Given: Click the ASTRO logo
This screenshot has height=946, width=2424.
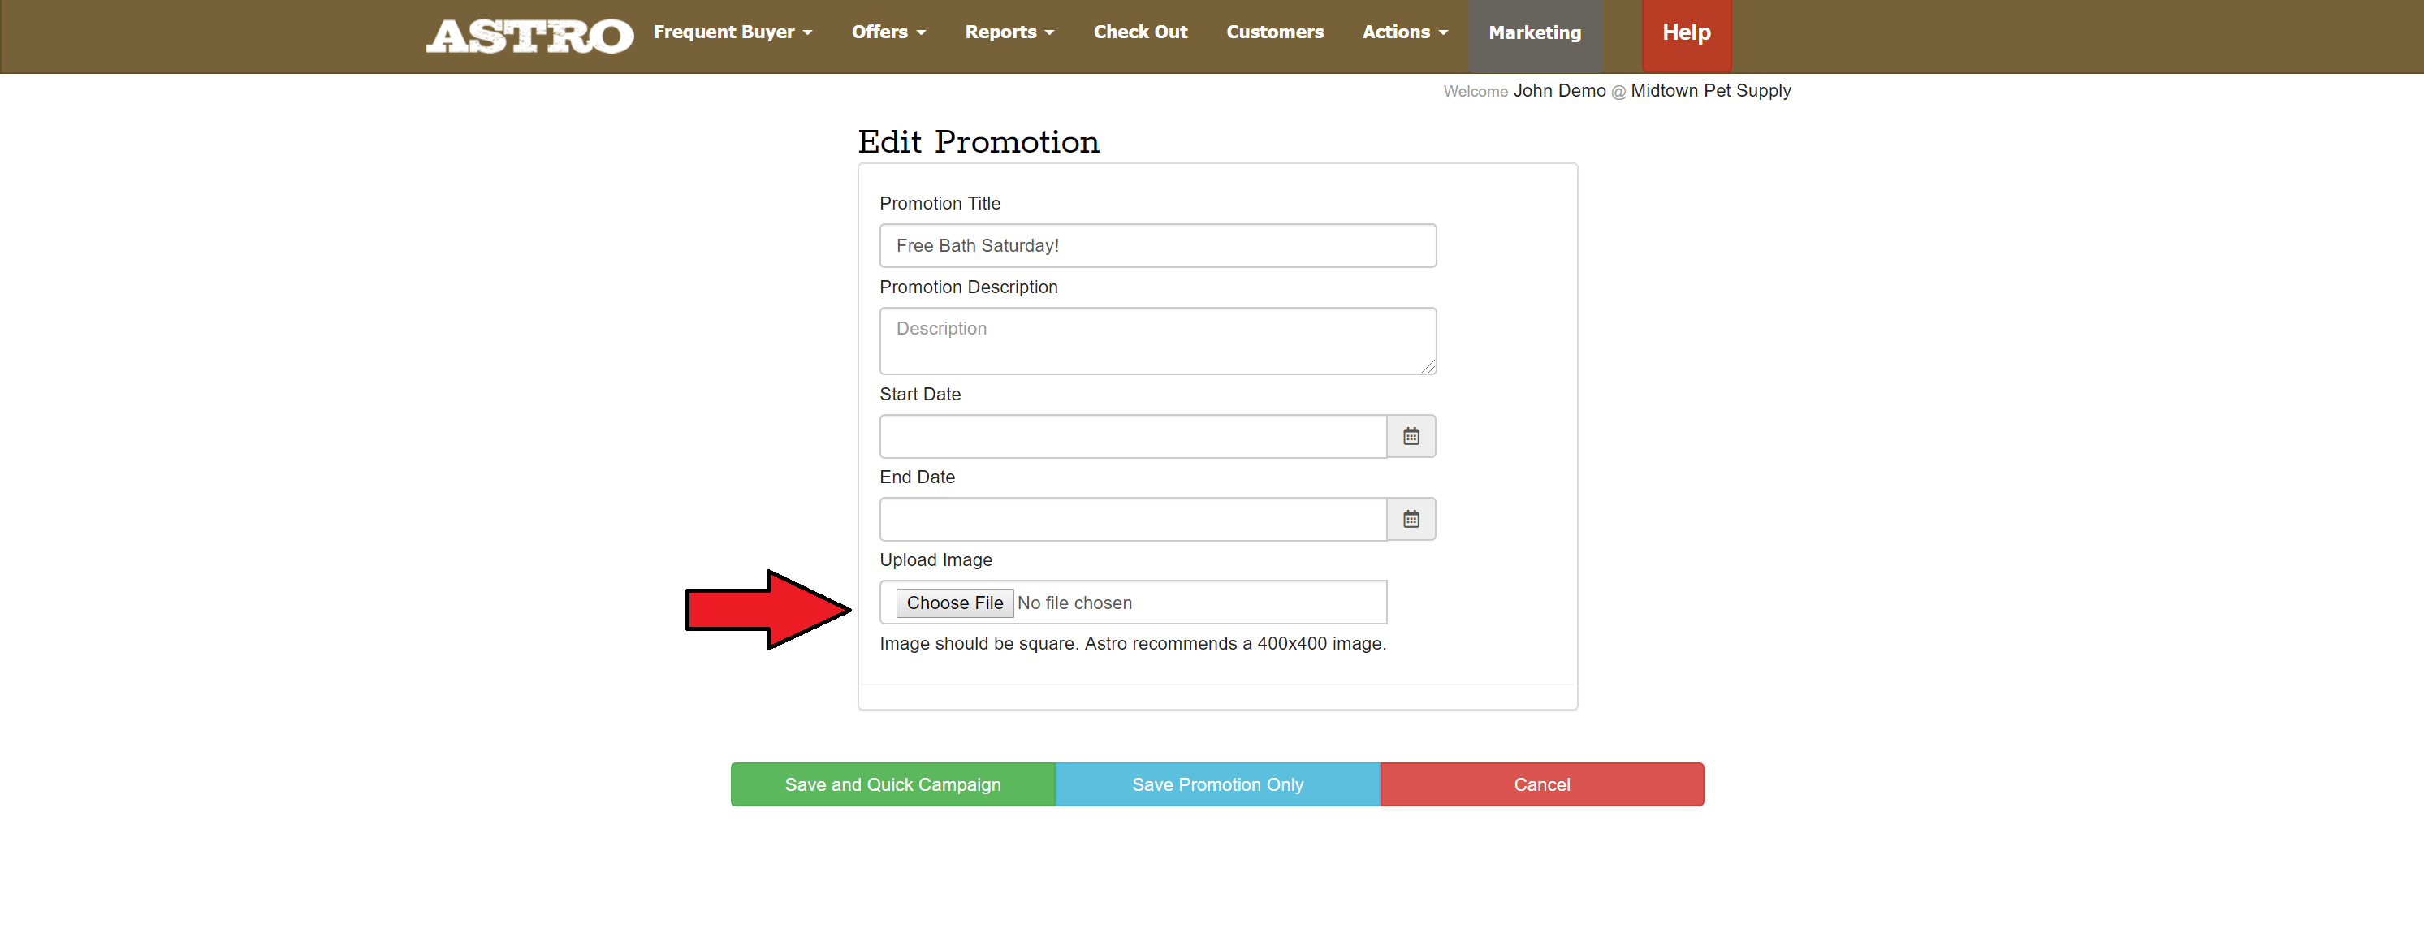Looking at the screenshot, I should click(529, 36).
